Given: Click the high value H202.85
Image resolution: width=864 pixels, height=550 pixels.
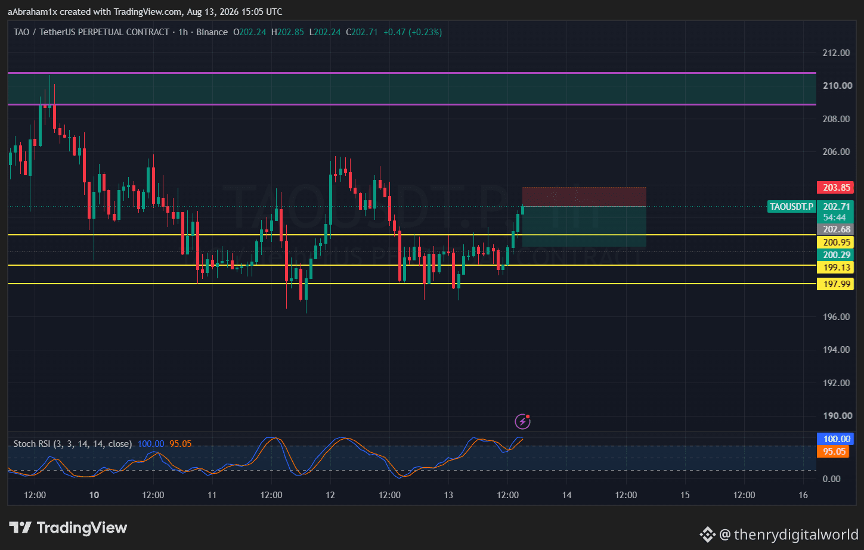Looking at the screenshot, I should (287, 32).
